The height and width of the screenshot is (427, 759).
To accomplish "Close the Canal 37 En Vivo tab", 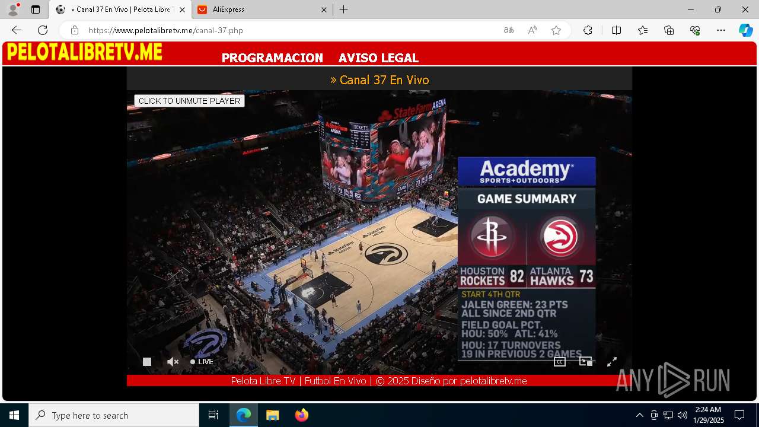I will coord(182,9).
